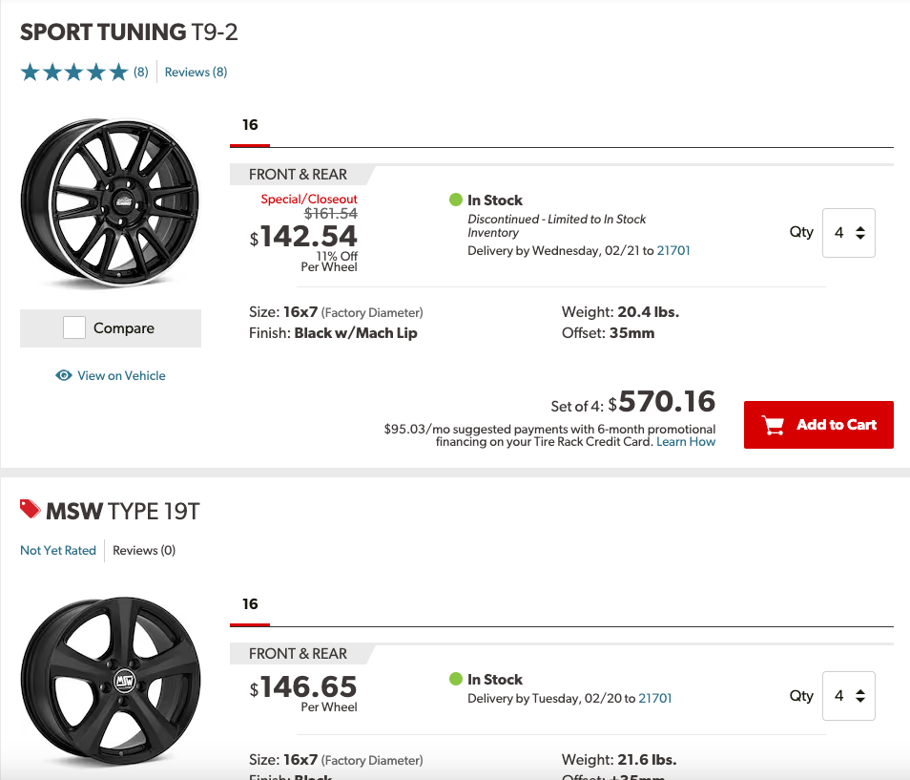Click the red price tag icon by MSW
The width and height of the screenshot is (910, 780).
point(31,510)
